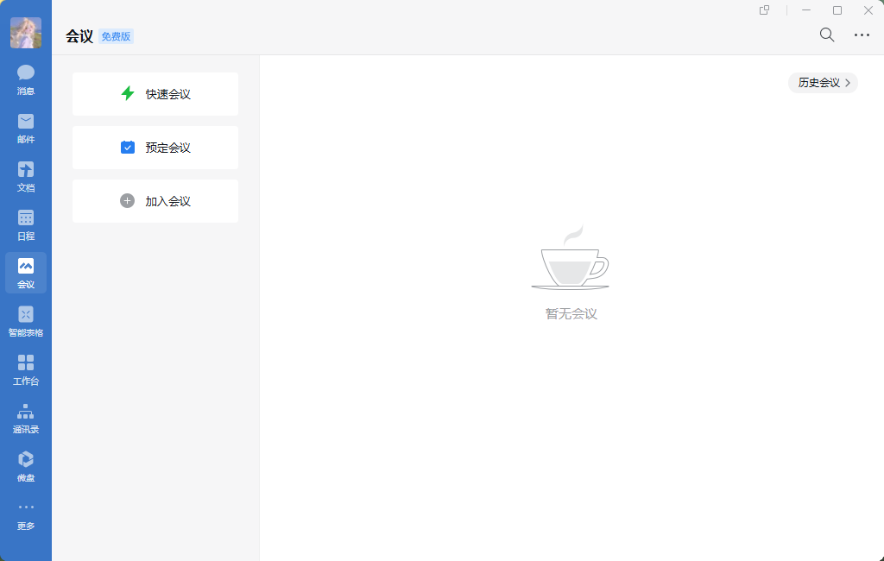The height and width of the screenshot is (561, 884).
Task: Select the 会议 (Meeting) sidebar icon
Action: tap(25, 272)
